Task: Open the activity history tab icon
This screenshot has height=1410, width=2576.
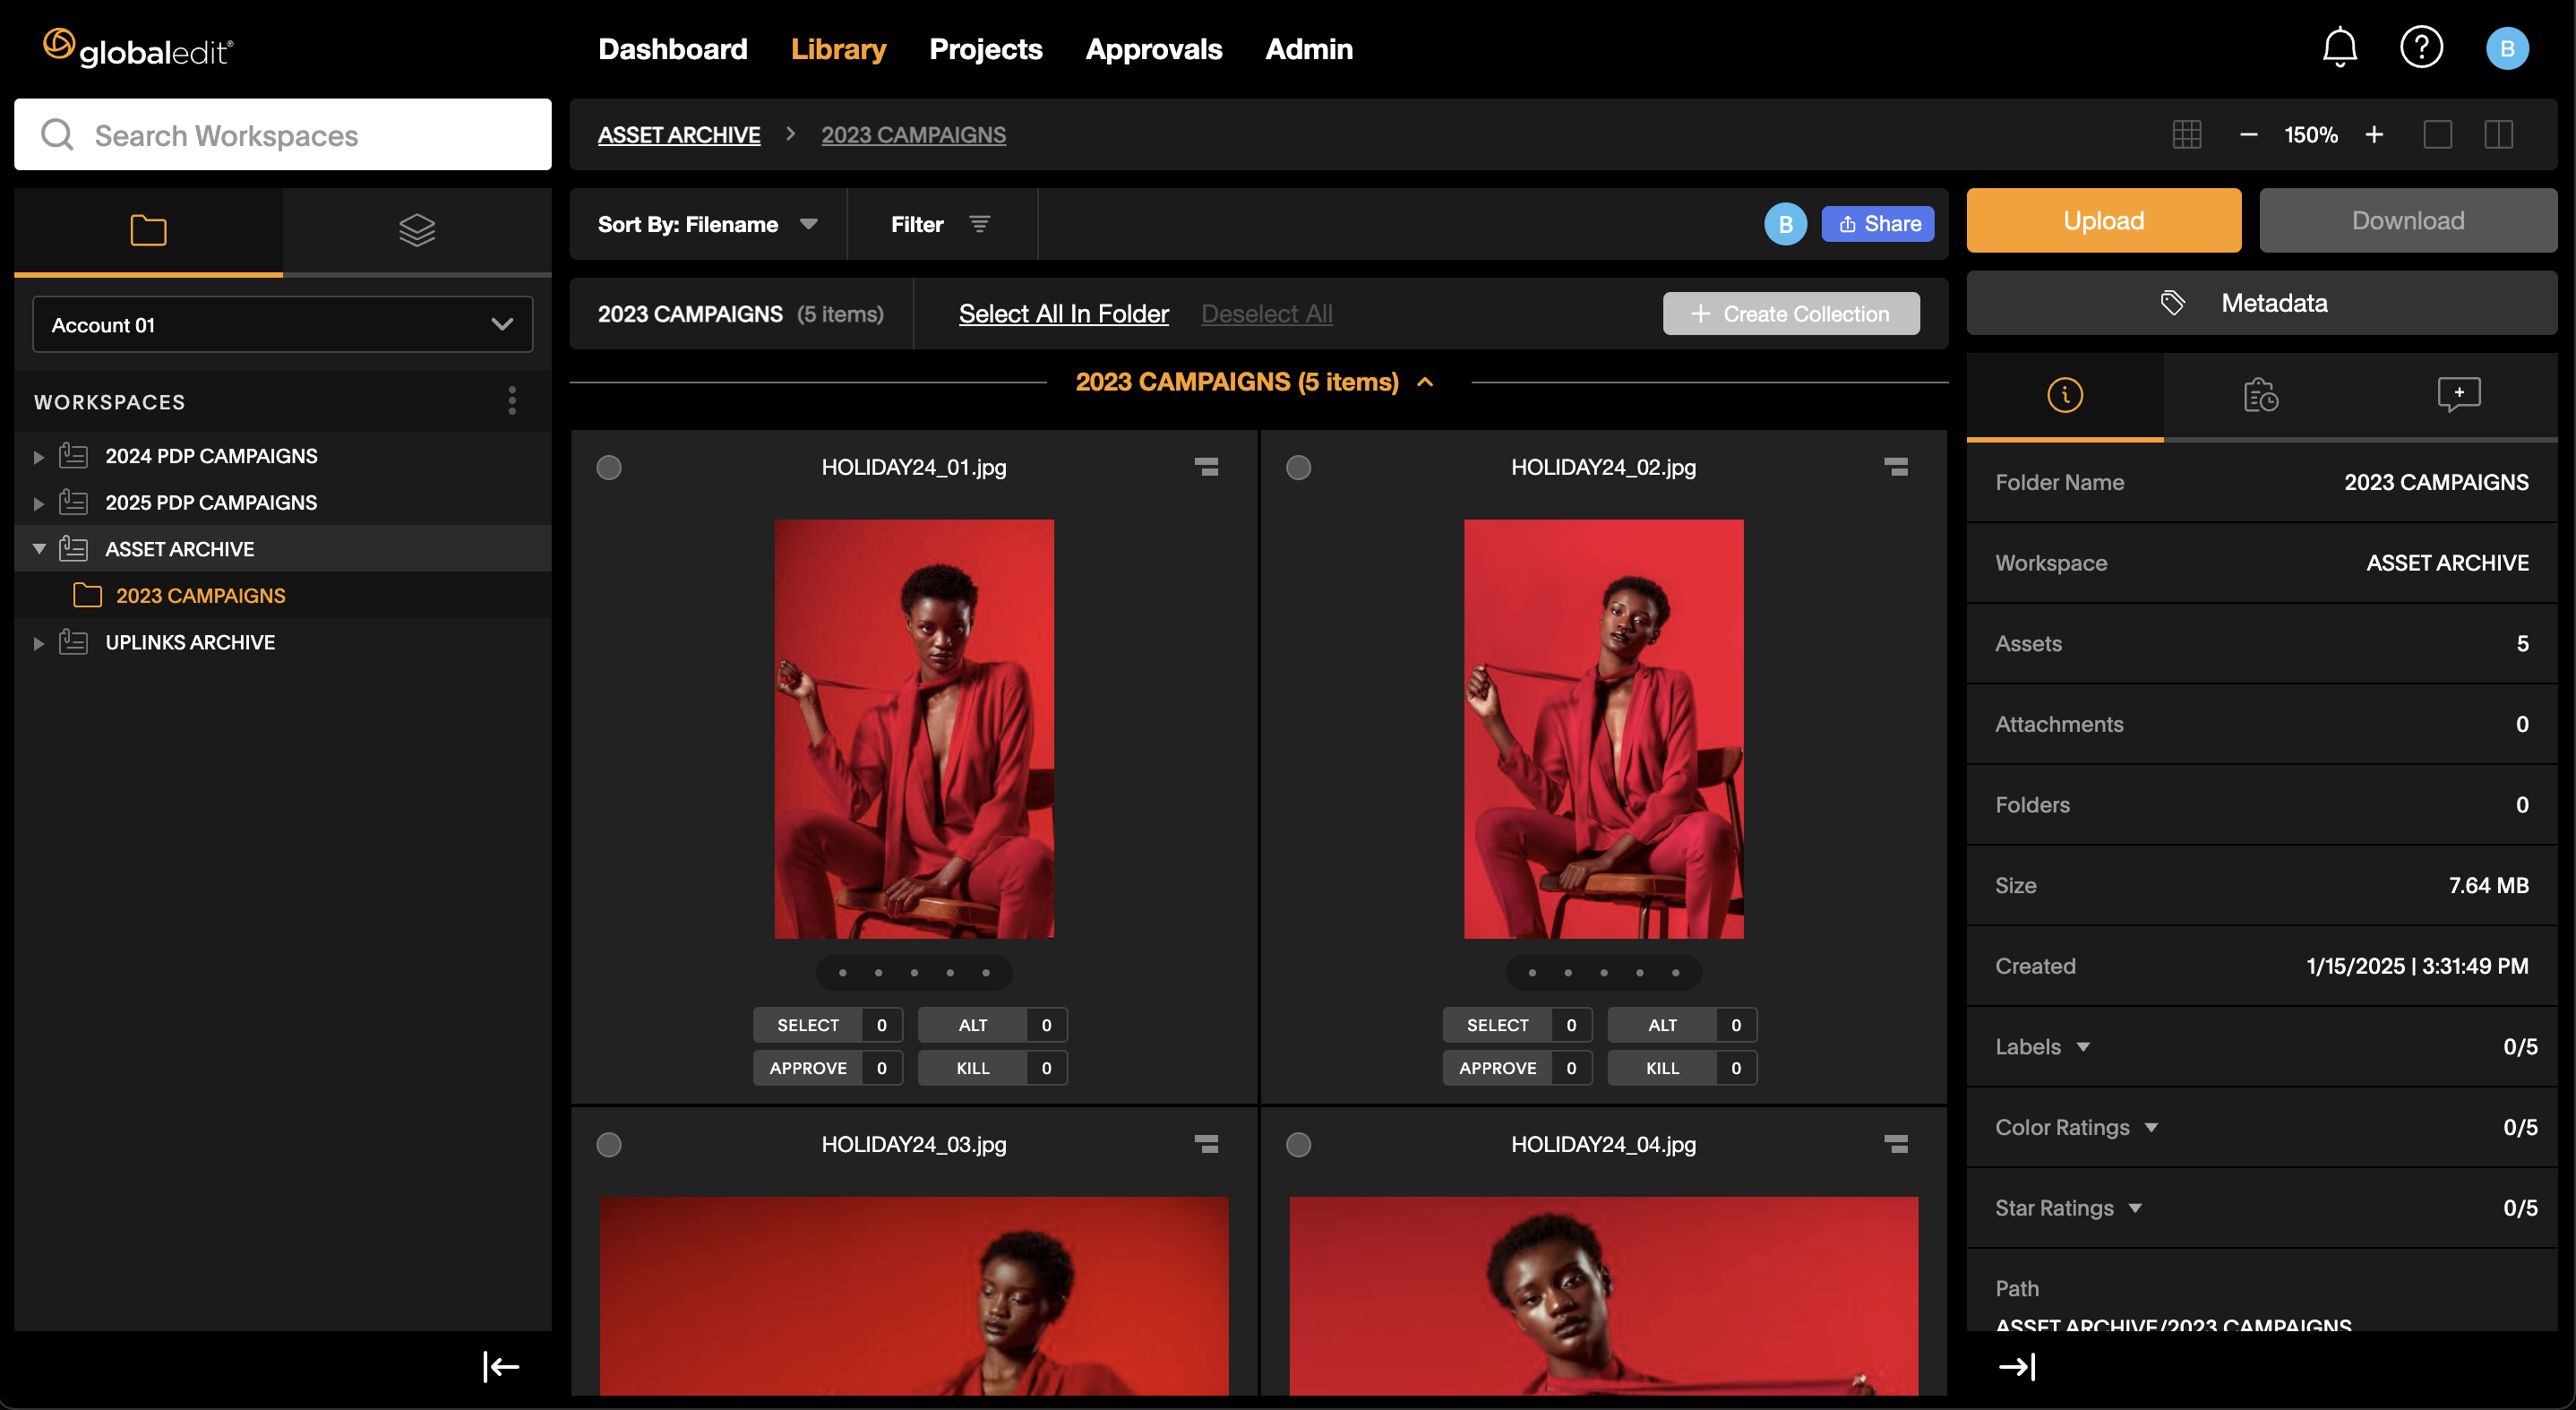Action: pos(2261,395)
